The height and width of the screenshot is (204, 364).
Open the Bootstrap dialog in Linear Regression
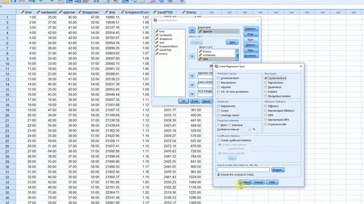click(251, 56)
